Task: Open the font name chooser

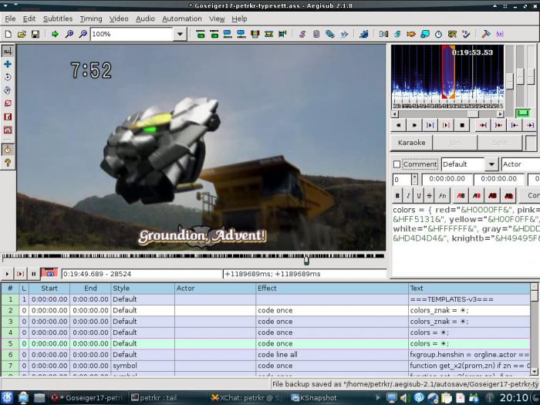Action: 443,196
